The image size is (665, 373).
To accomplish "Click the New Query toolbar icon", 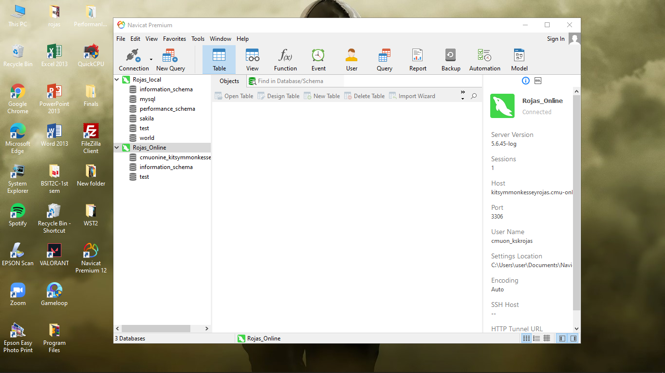I will tap(170, 60).
